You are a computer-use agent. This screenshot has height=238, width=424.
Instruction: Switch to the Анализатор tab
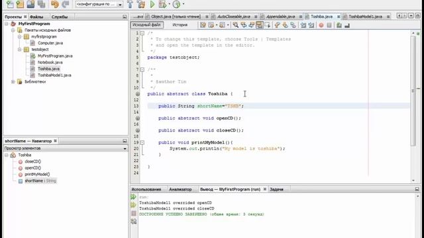180,190
